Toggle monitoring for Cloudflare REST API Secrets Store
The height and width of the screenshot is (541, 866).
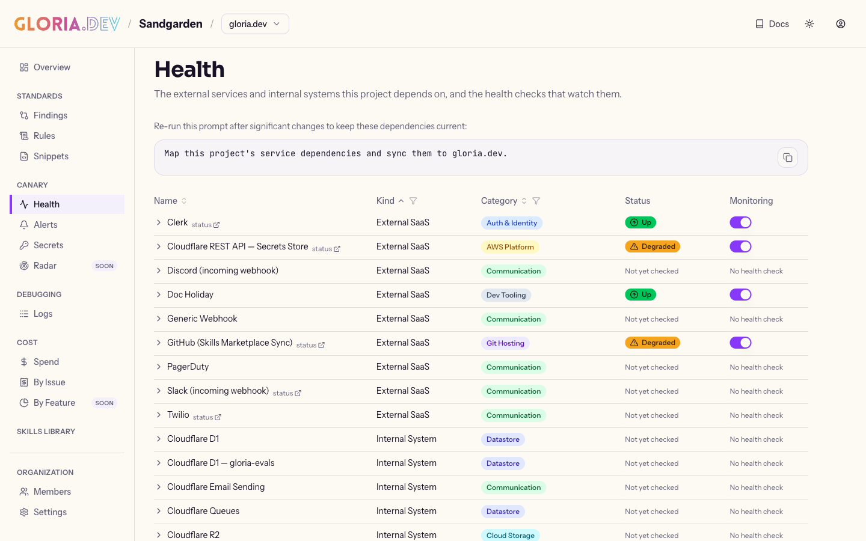741,246
